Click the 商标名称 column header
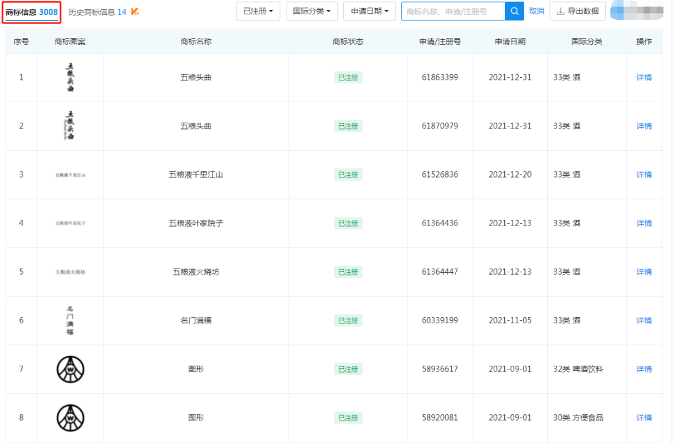674x443 pixels. pos(195,42)
